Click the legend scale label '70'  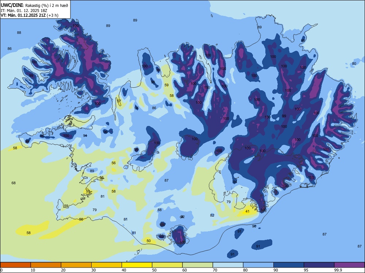point(215,270)
